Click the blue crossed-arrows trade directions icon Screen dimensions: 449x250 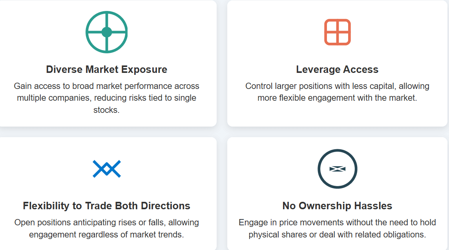(107, 169)
